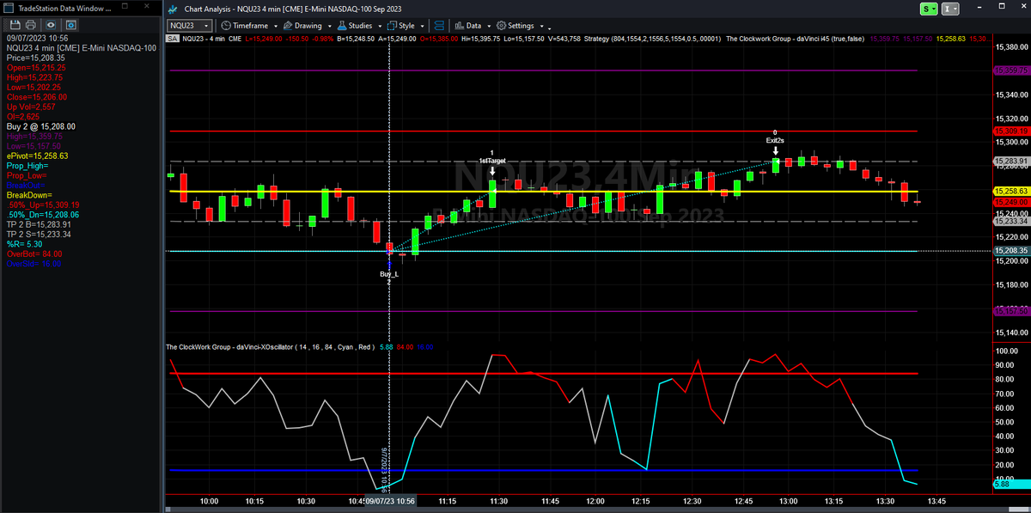Open the Drawing menu label

[309, 26]
